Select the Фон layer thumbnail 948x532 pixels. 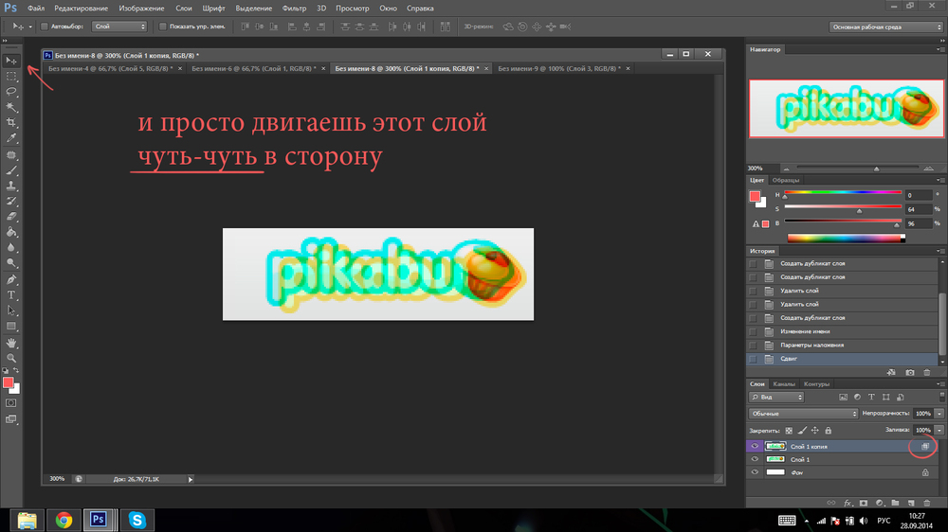pyautogui.click(x=776, y=472)
